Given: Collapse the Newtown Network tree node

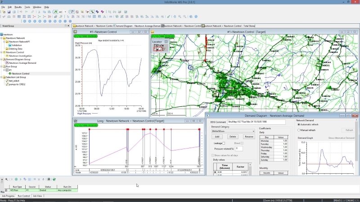Looking at the screenshot, I should click(1, 38).
